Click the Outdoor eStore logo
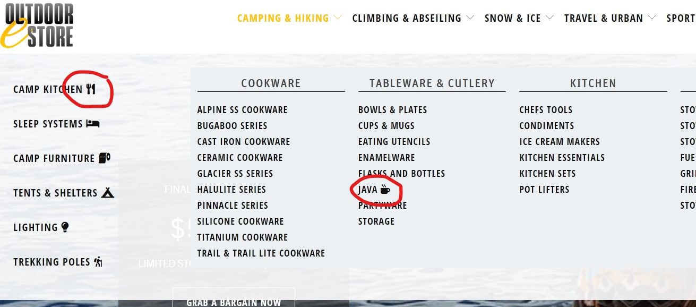Viewport: 696px width, 307px height. click(x=37, y=25)
